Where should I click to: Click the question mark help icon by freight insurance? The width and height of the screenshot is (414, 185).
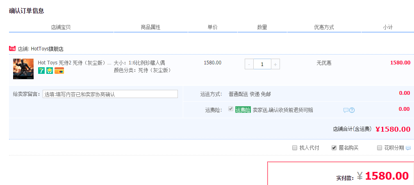point(352,110)
